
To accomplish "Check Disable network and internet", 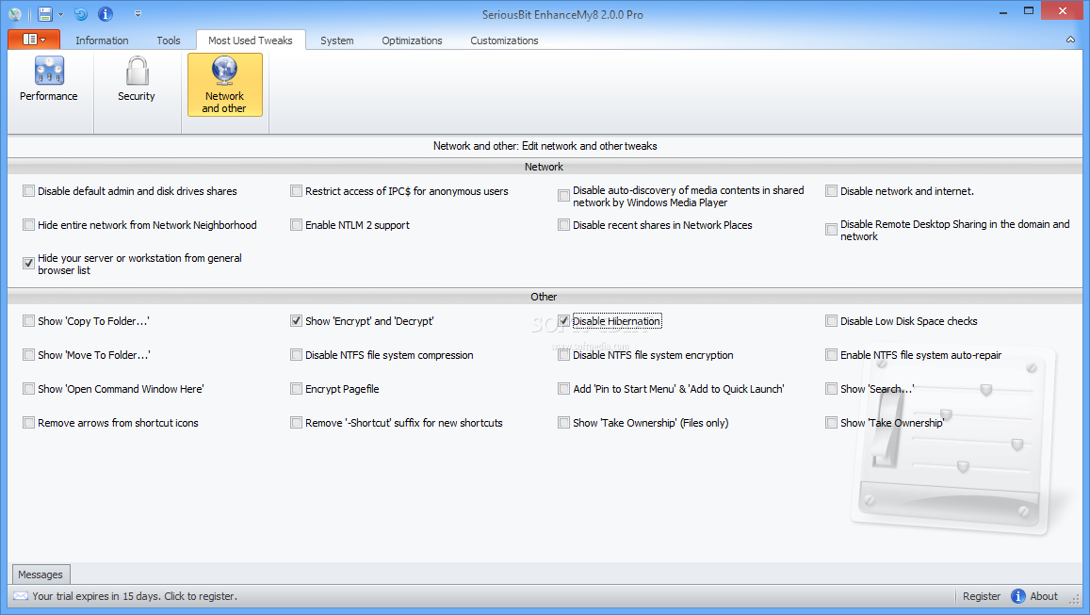I will point(832,191).
